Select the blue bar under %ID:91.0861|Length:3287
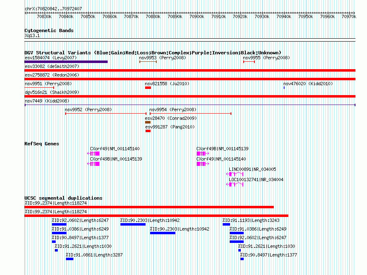 pos(70,259)
